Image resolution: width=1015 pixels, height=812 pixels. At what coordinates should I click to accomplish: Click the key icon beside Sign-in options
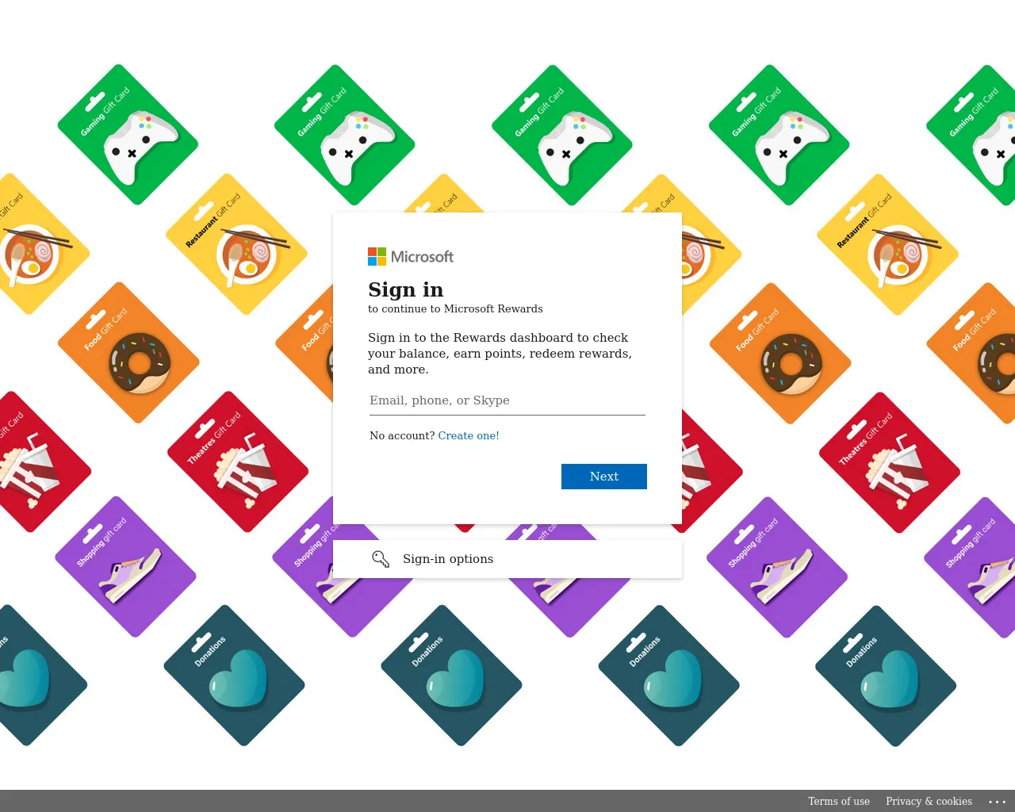coord(381,559)
